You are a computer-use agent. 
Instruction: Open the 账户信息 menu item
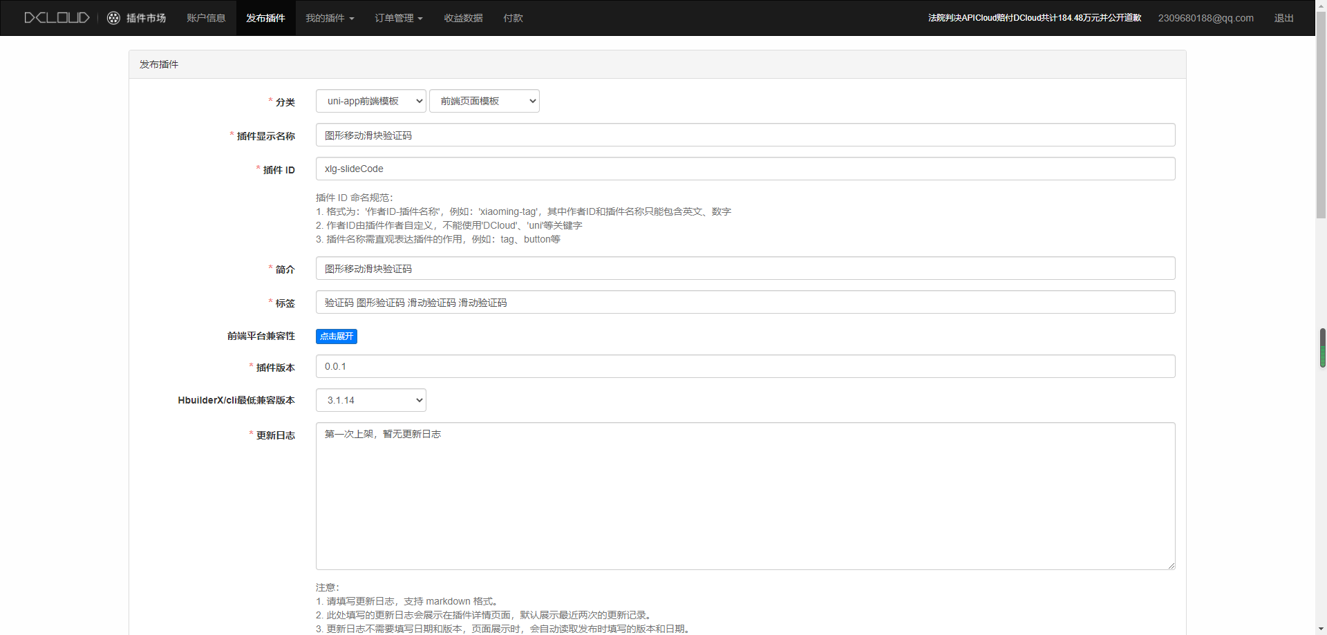[x=206, y=18]
